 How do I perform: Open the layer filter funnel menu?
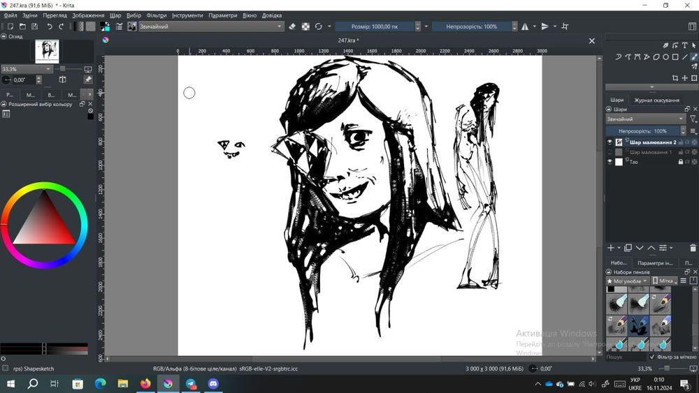coord(693,119)
